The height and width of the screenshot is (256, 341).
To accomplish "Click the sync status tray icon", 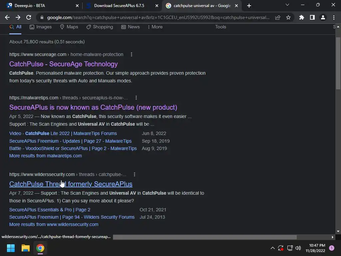I will tap(281, 248).
